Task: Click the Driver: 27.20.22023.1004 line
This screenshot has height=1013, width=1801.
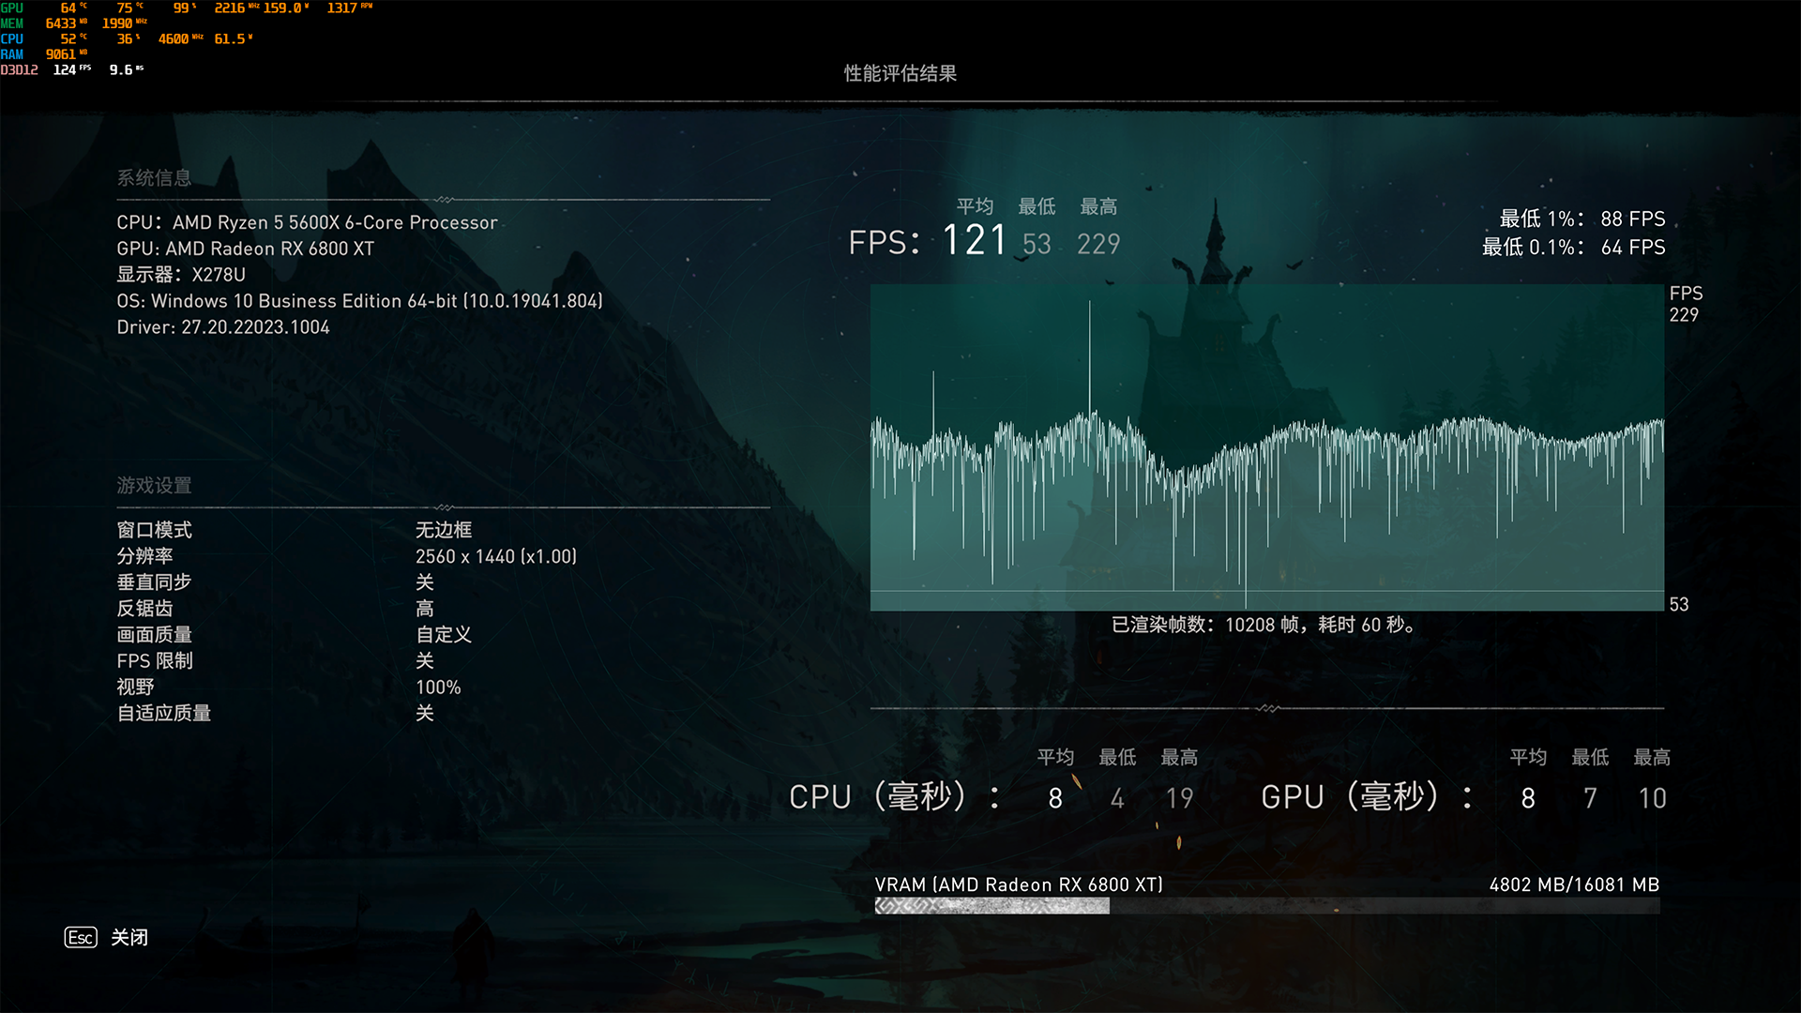Action: (223, 327)
